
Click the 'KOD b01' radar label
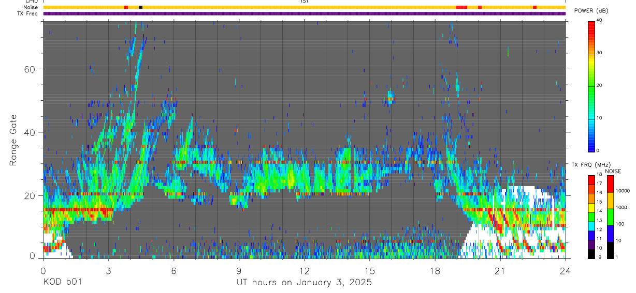point(62,283)
